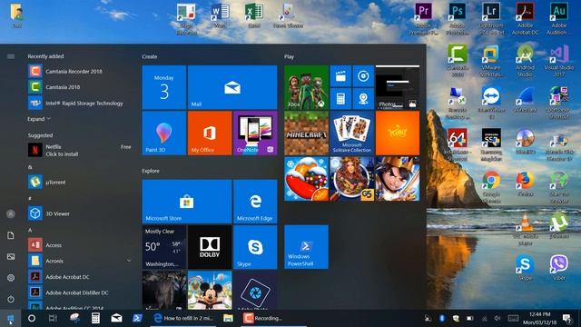Open the Dolby tile

pos(210,247)
